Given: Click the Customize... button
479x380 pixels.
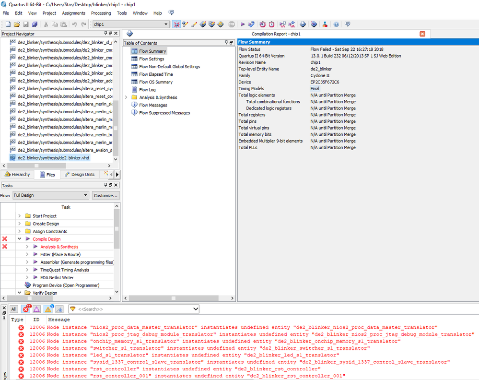Looking at the screenshot, I should point(105,195).
